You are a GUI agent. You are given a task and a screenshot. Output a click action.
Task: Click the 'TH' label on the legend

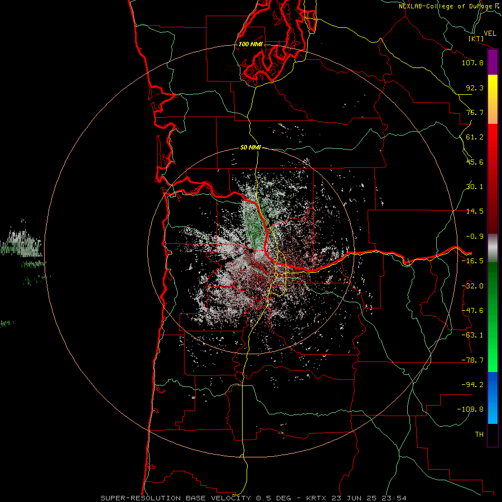479,435
